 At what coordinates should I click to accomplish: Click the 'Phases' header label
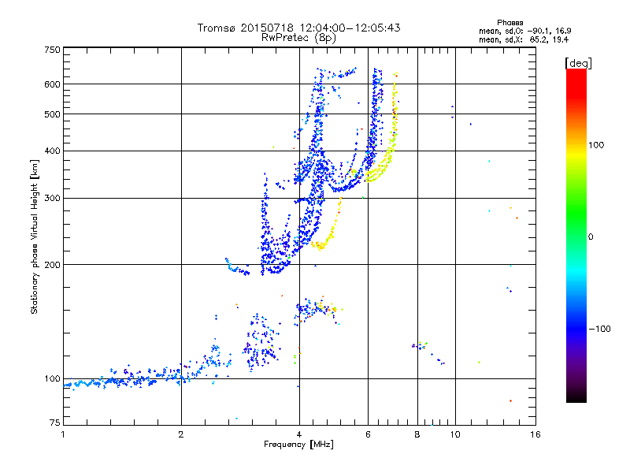click(x=510, y=23)
